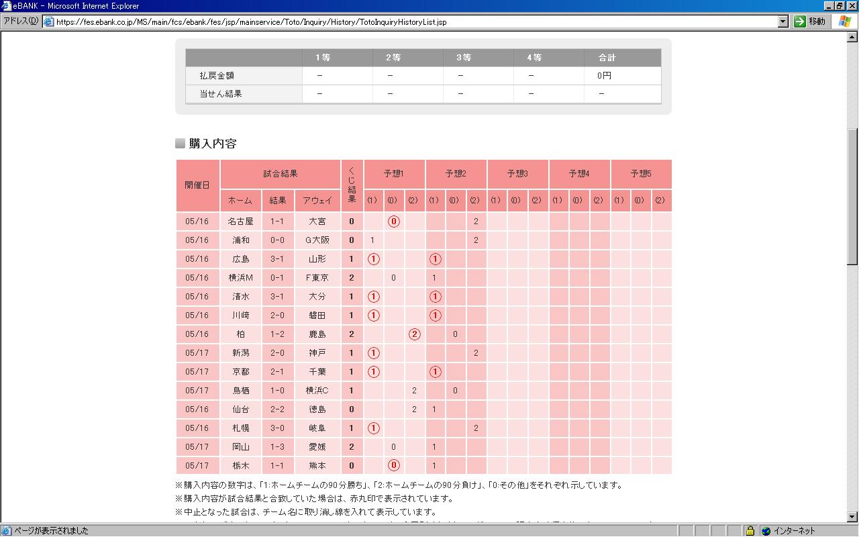Viewport: 859px width, 537px height.
Task: Click the 新潟 home team cell
Action: click(240, 353)
